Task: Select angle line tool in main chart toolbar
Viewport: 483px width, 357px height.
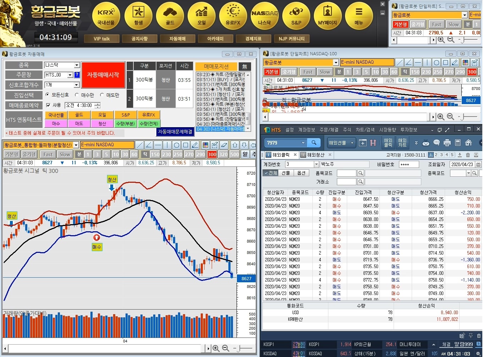Action: [x=149, y=145]
